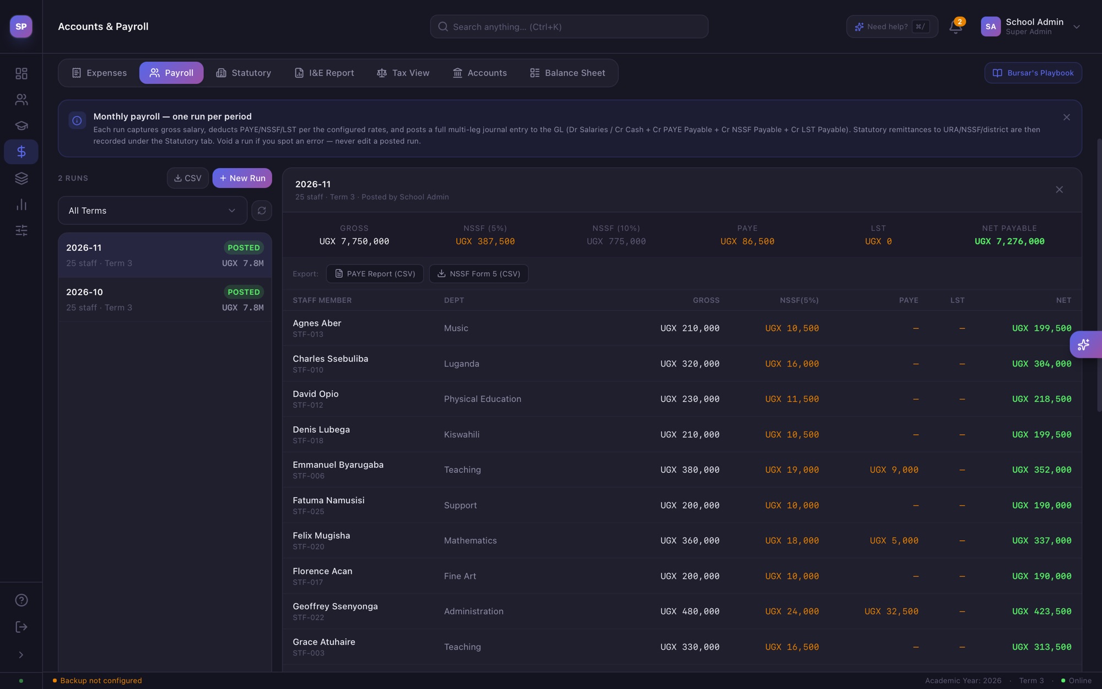Open the stacked layers sidebar icon
This screenshot has width=1102, height=689.
(x=21, y=178)
